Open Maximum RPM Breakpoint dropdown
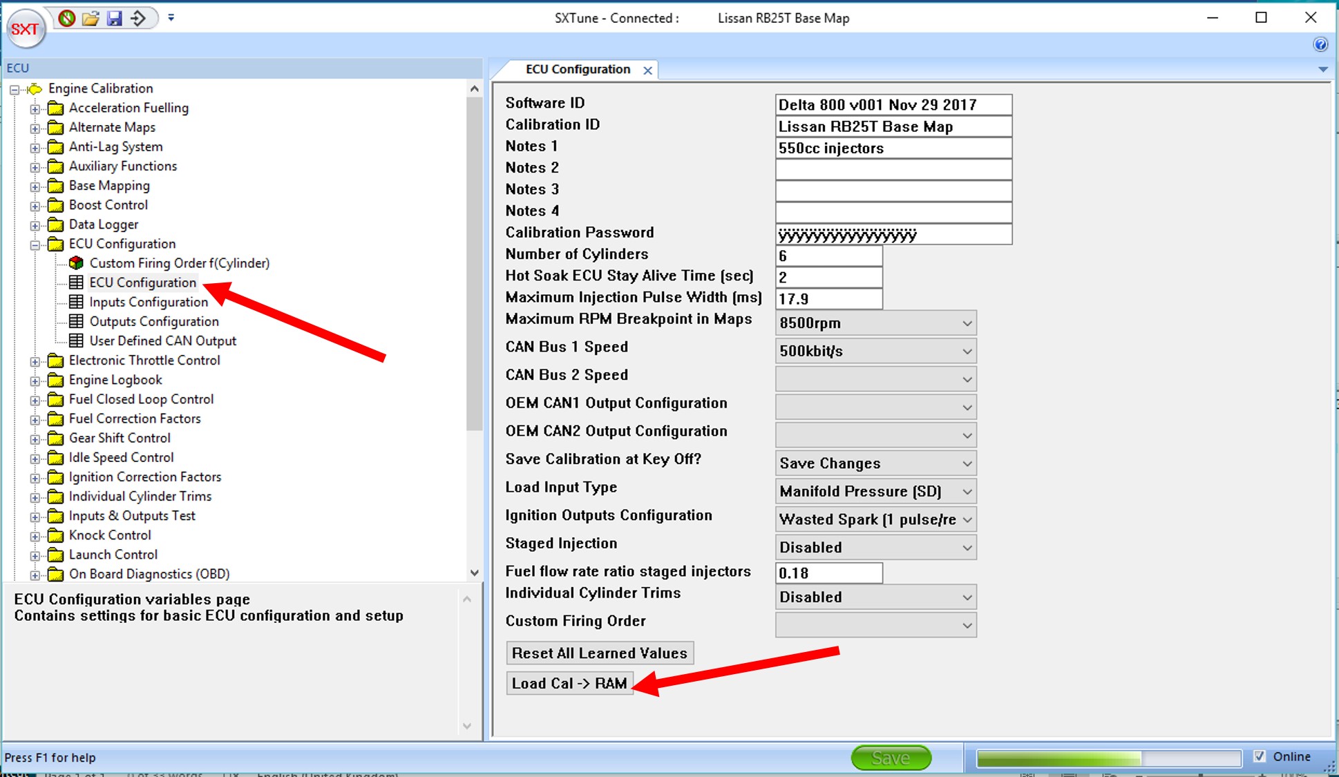This screenshot has height=777, width=1339. [x=875, y=323]
